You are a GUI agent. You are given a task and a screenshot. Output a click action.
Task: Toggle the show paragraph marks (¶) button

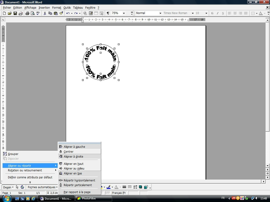[x=108, y=13]
